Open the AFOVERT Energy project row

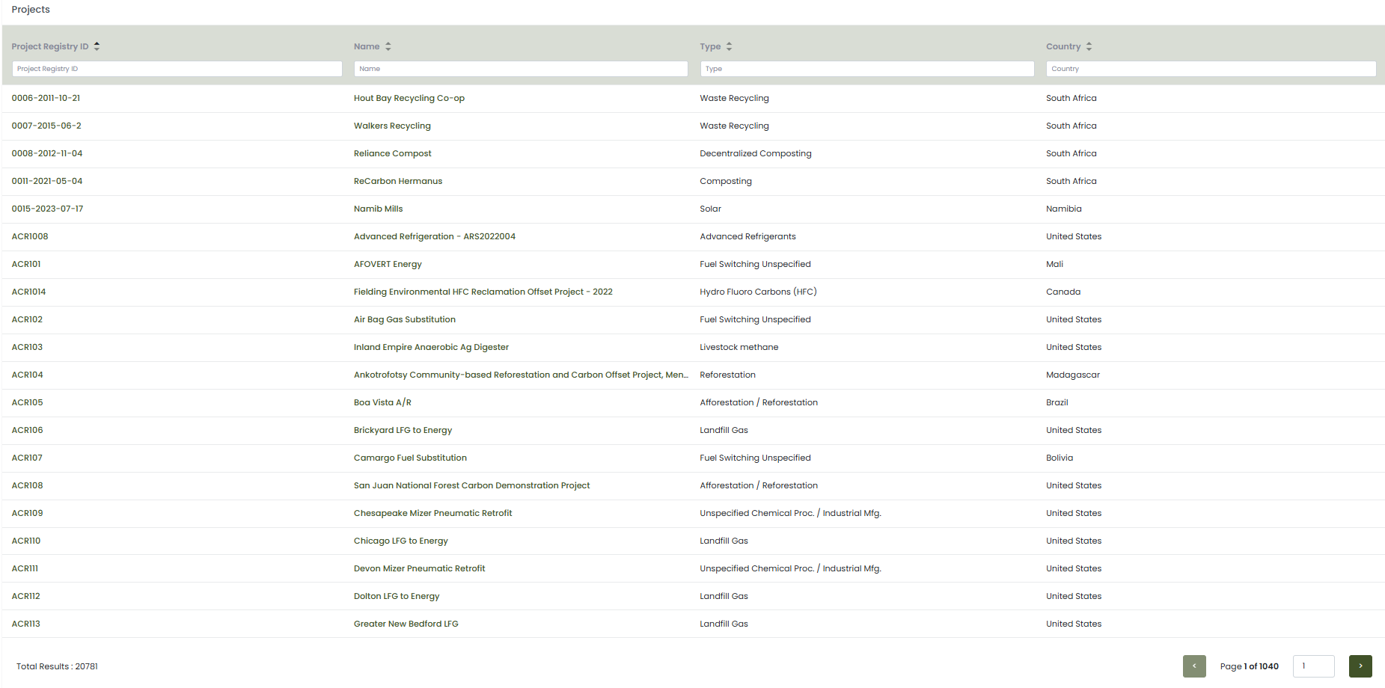[x=388, y=264]
